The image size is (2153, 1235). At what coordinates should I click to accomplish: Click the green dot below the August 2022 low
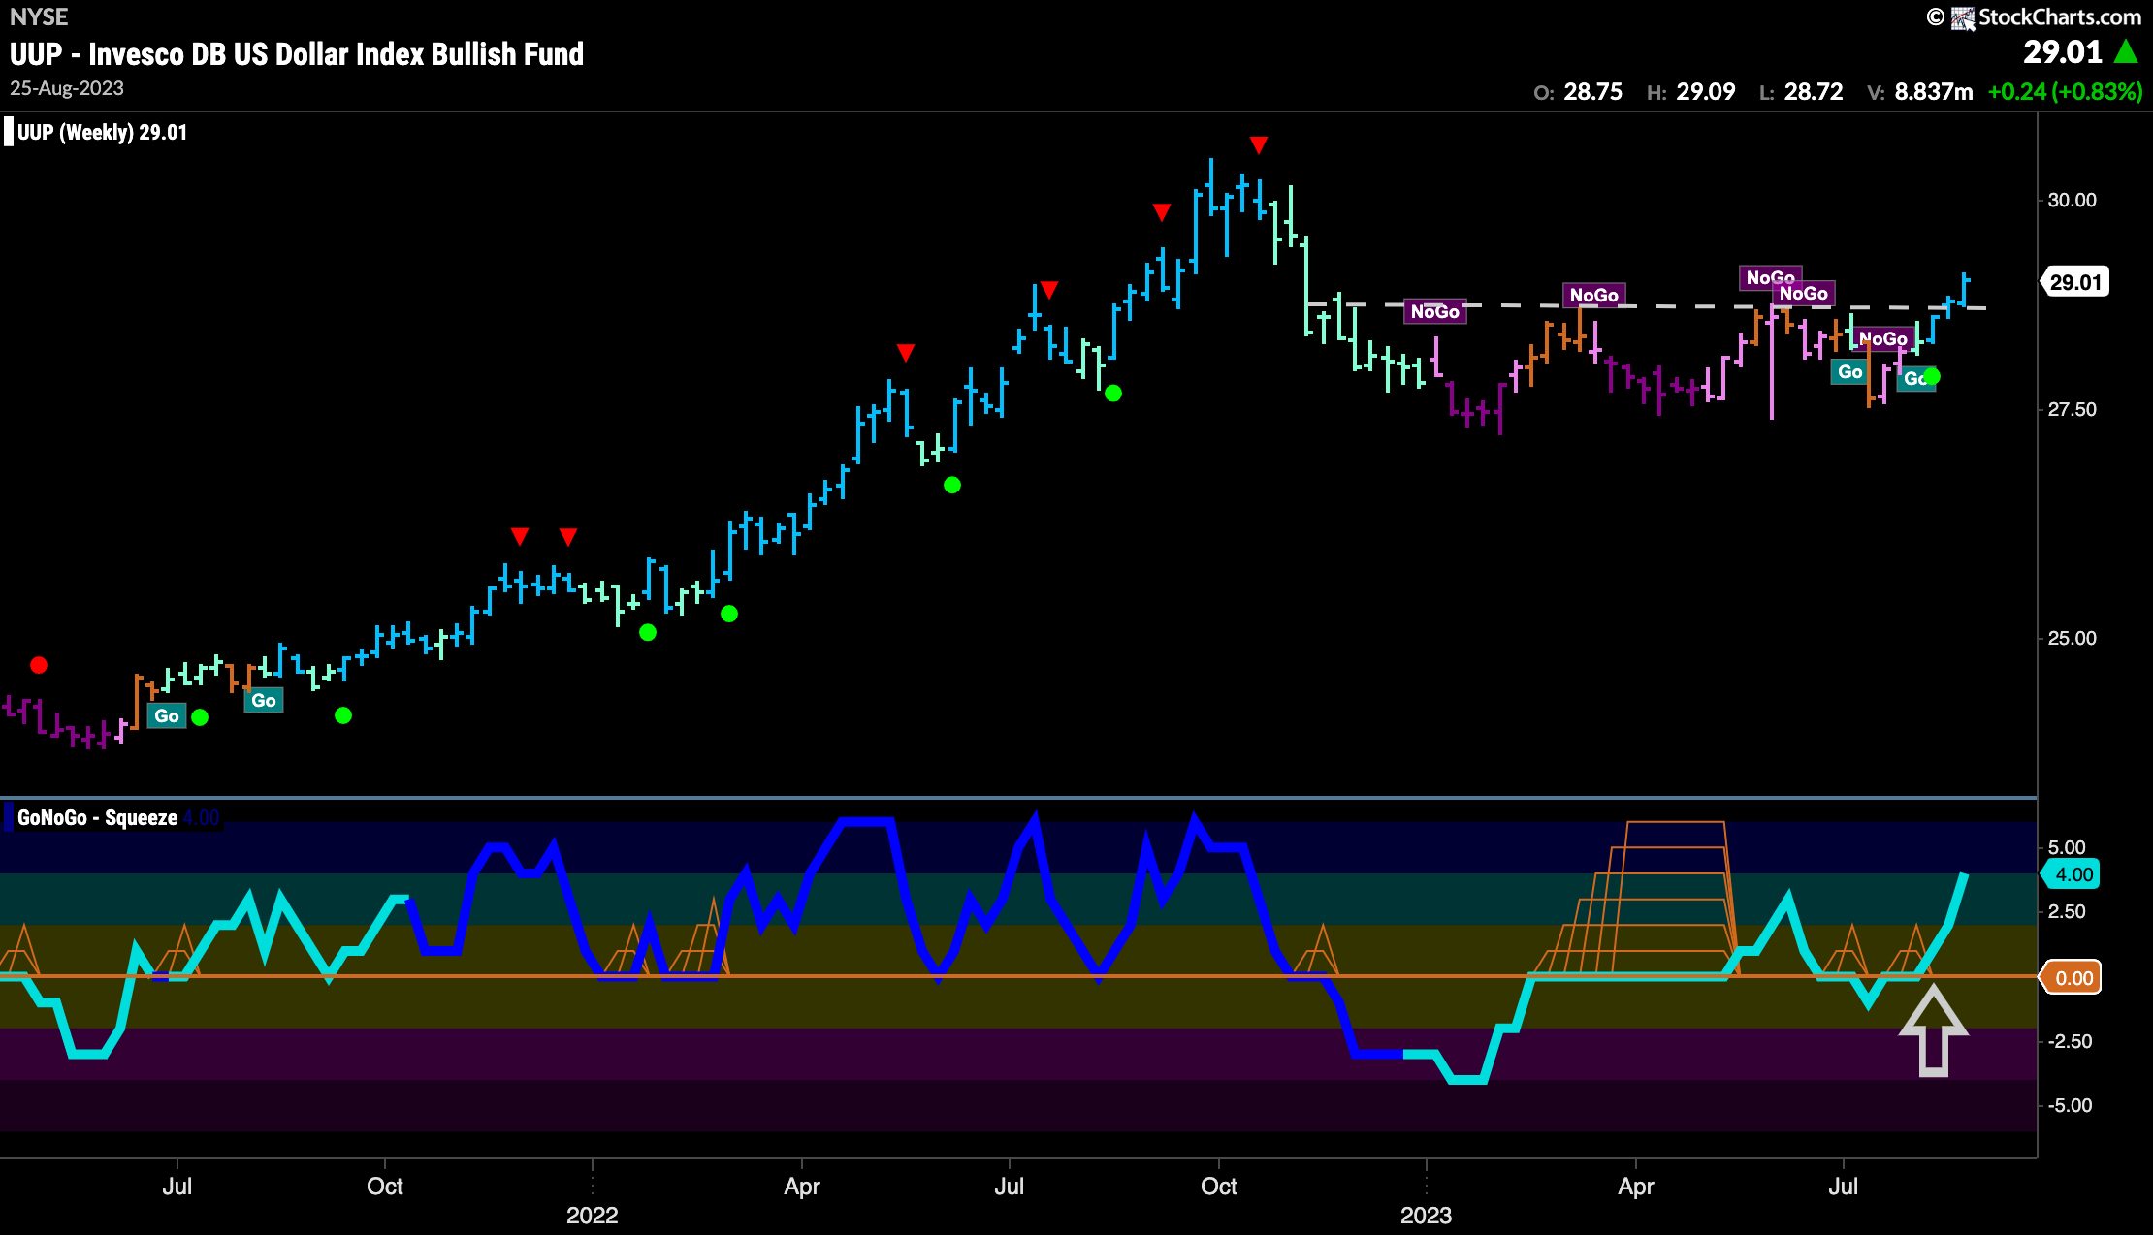(x=1113, y=393)
